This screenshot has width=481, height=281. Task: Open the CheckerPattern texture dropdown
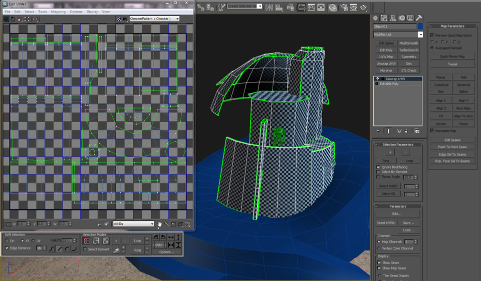[154, 19]
